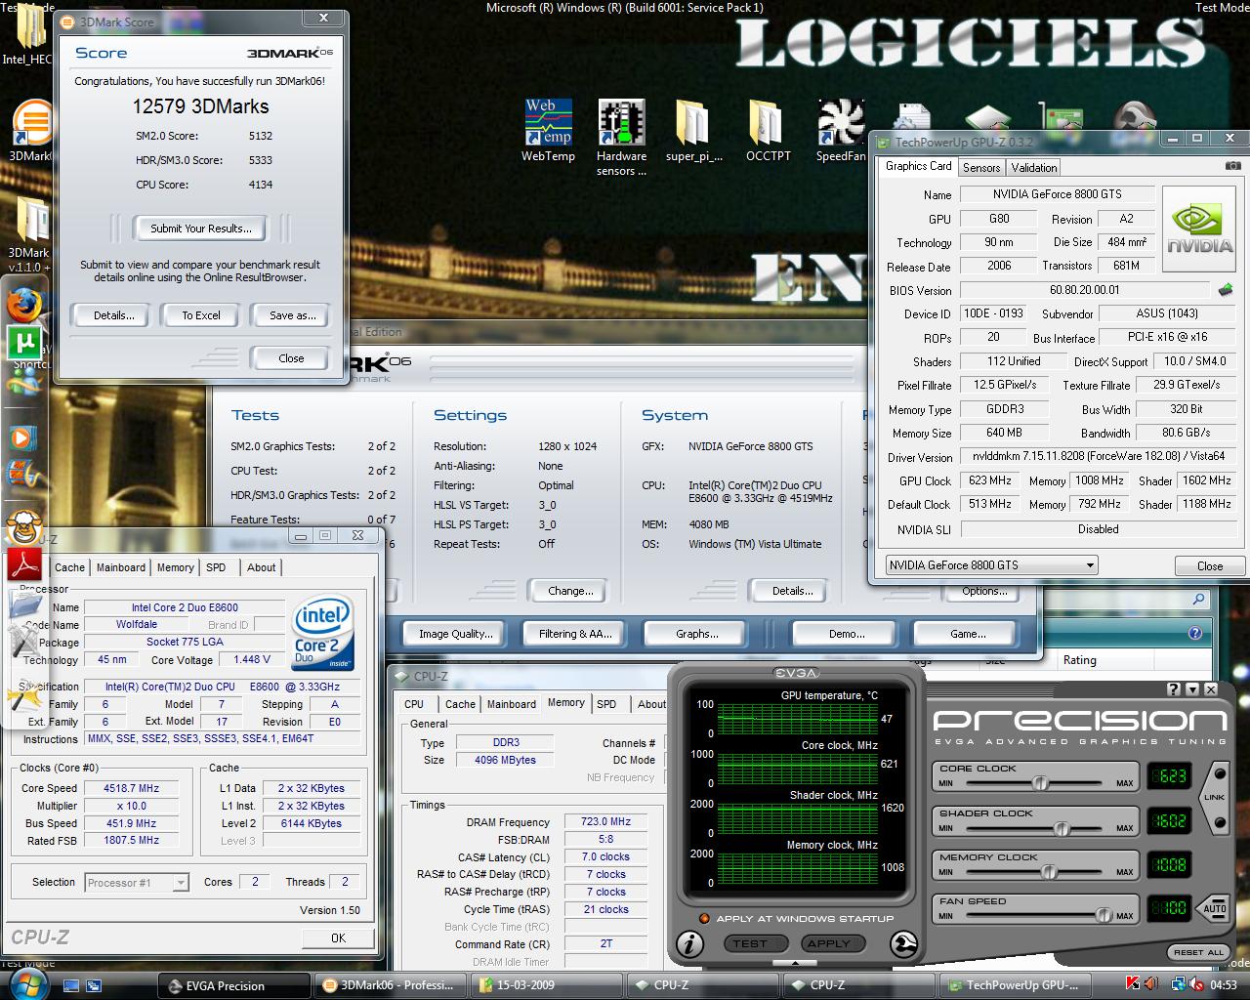Viewport: 1250px width, 1000px height.
Task: Click the network tray icon
Action: (x=1176, y=984)
